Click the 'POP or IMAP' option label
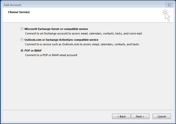Screen dimensions: 176x124 click(x=33, y=51)
